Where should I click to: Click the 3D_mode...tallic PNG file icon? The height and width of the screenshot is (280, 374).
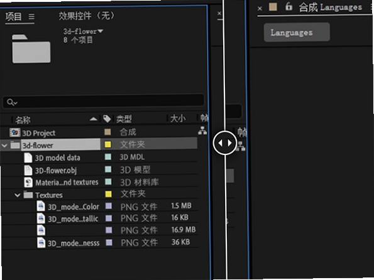(41, 218)
